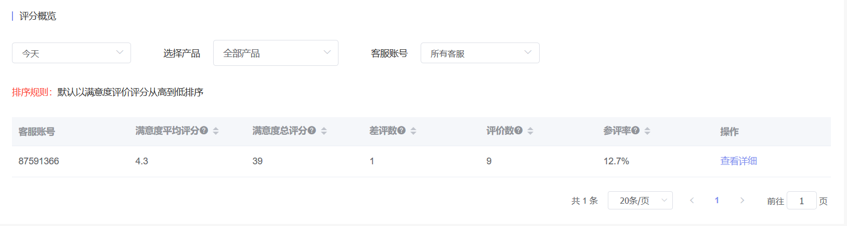Open help icon next to 评价数

point(518,131)
